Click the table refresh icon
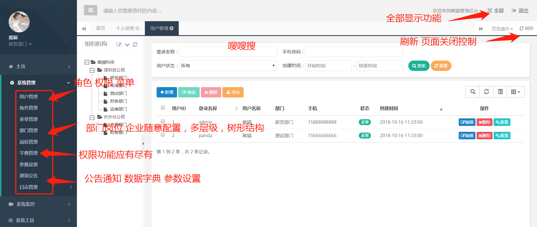This screenshot has height=227, width=537. (486, 92)
